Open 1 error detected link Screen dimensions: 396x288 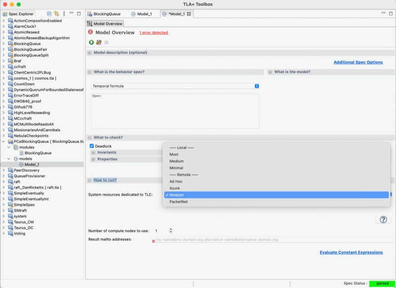153,33
